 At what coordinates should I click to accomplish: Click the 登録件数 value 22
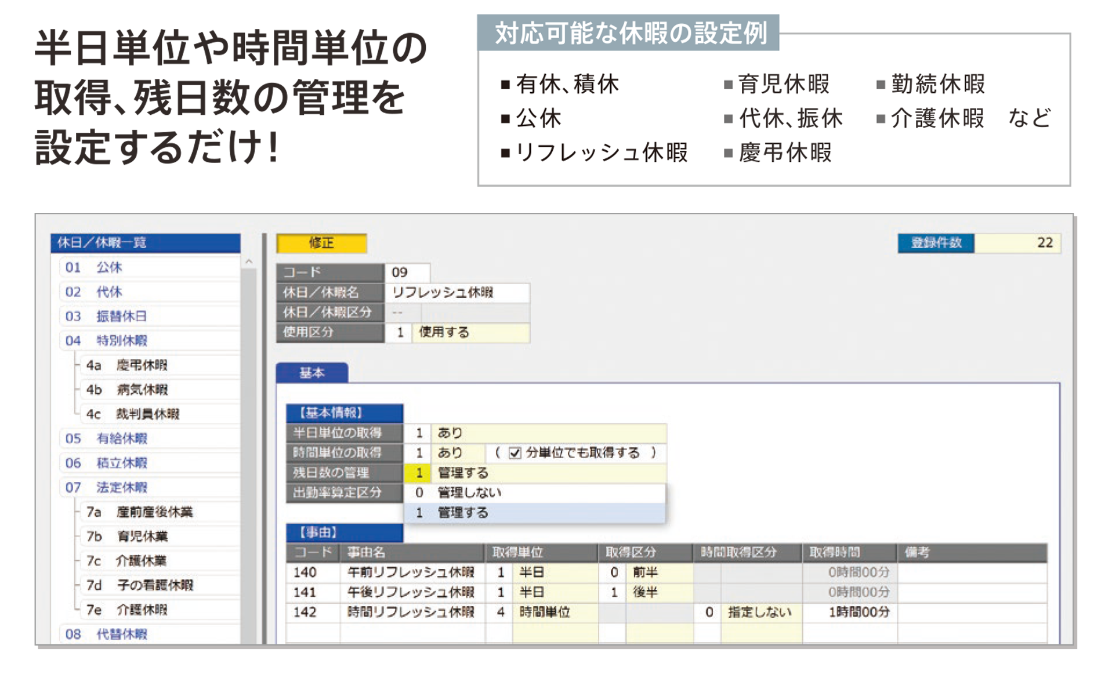tap(1017, 243)
